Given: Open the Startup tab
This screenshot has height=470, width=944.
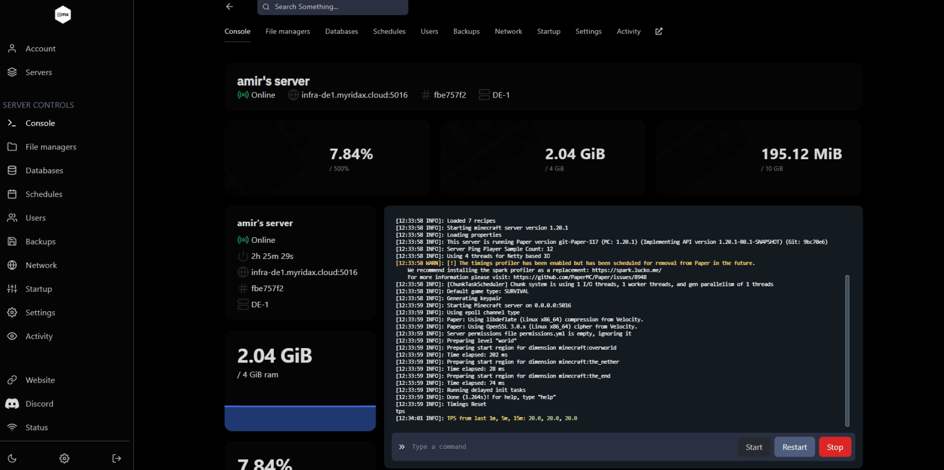Looking at the screenshot, I should click(548, 31).
